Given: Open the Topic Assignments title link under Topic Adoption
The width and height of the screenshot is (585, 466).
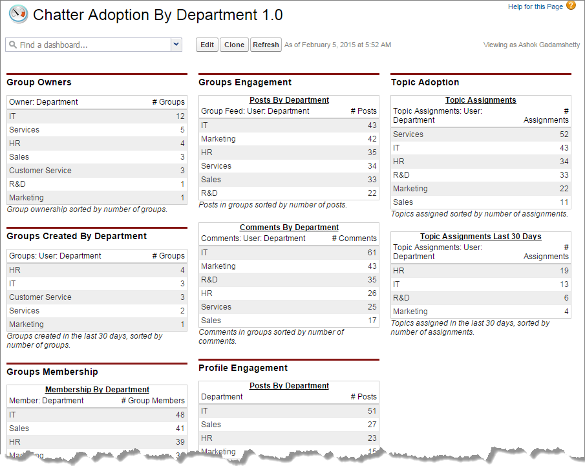Looking at the screenshot, I should 480,100.
